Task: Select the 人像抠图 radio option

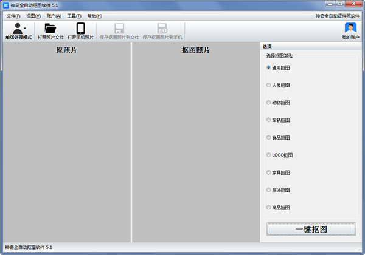Action: (269, 85)
